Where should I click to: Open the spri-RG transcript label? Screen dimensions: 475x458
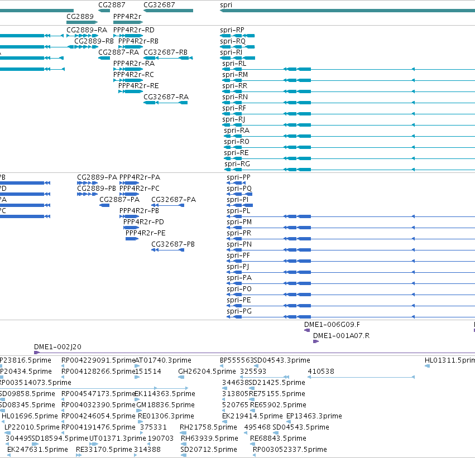(237, 164)
